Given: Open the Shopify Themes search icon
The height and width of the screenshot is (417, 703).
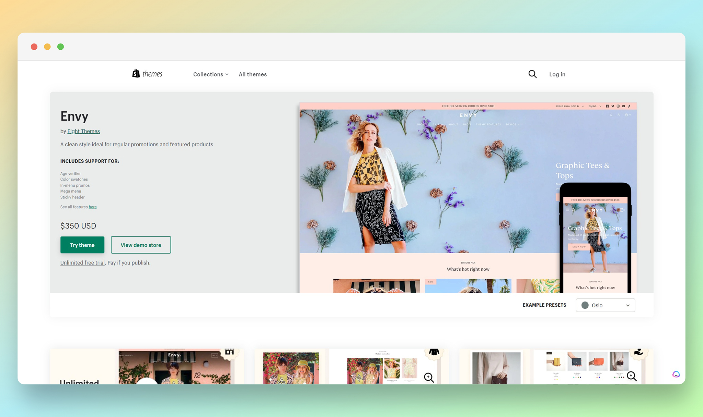Looking at the screenshot, I should [532, 74].
